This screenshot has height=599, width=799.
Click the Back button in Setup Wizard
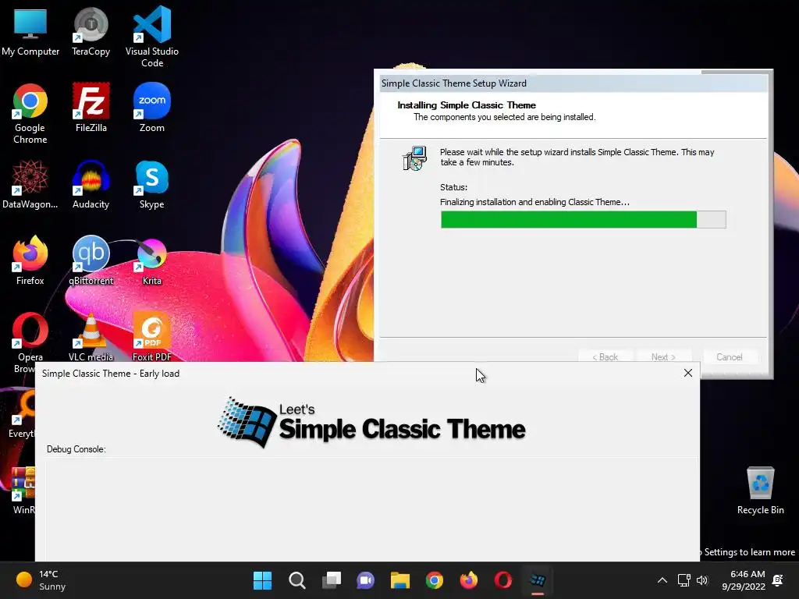click(605, 357)
